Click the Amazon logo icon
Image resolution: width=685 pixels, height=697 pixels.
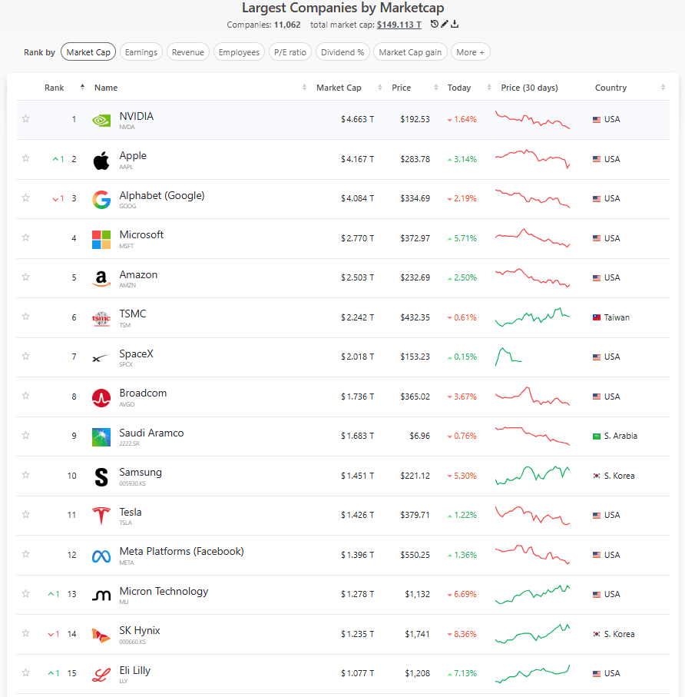click(x=101, y=279)
